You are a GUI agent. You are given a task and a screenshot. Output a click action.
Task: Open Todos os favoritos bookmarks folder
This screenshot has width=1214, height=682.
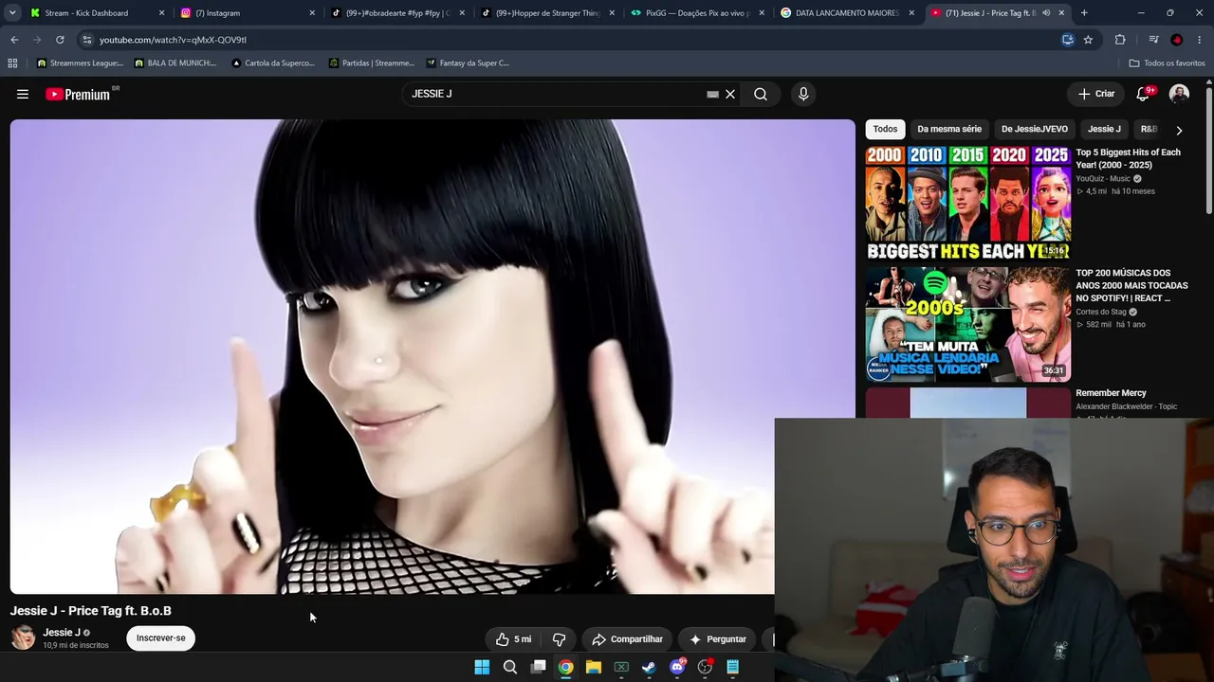point(1167,63)
